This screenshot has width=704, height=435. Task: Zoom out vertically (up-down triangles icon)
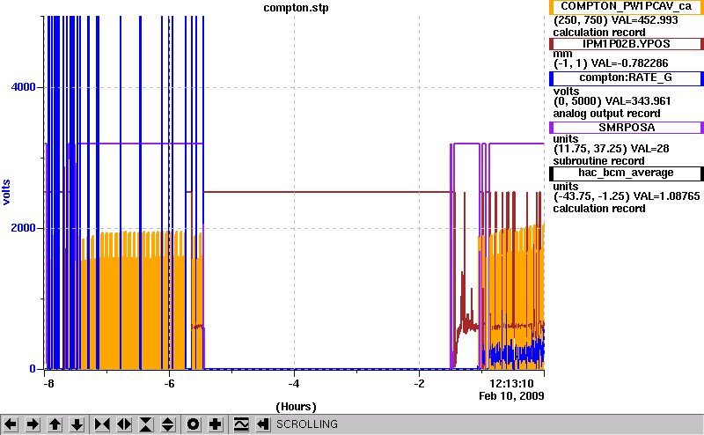[168, 424]
